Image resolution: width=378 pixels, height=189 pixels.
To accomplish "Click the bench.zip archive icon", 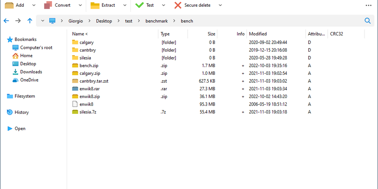I will (x=75, y=66).
